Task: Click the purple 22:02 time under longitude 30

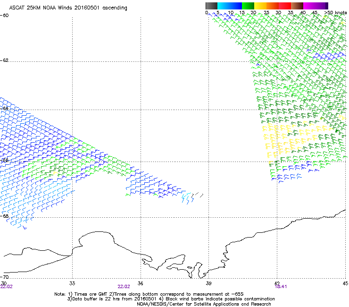Action: [x=7, y=287]
